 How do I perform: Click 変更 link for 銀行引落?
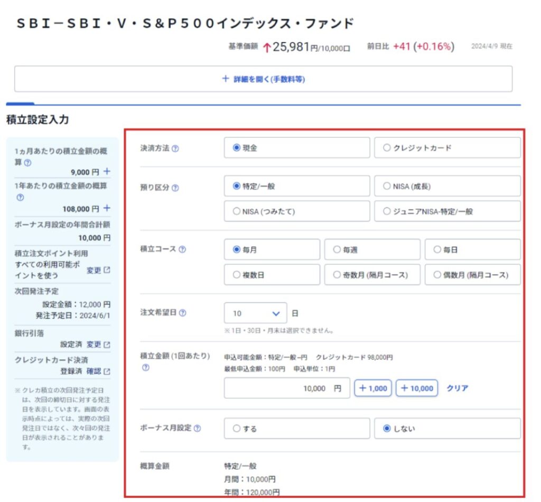point(94,345)
